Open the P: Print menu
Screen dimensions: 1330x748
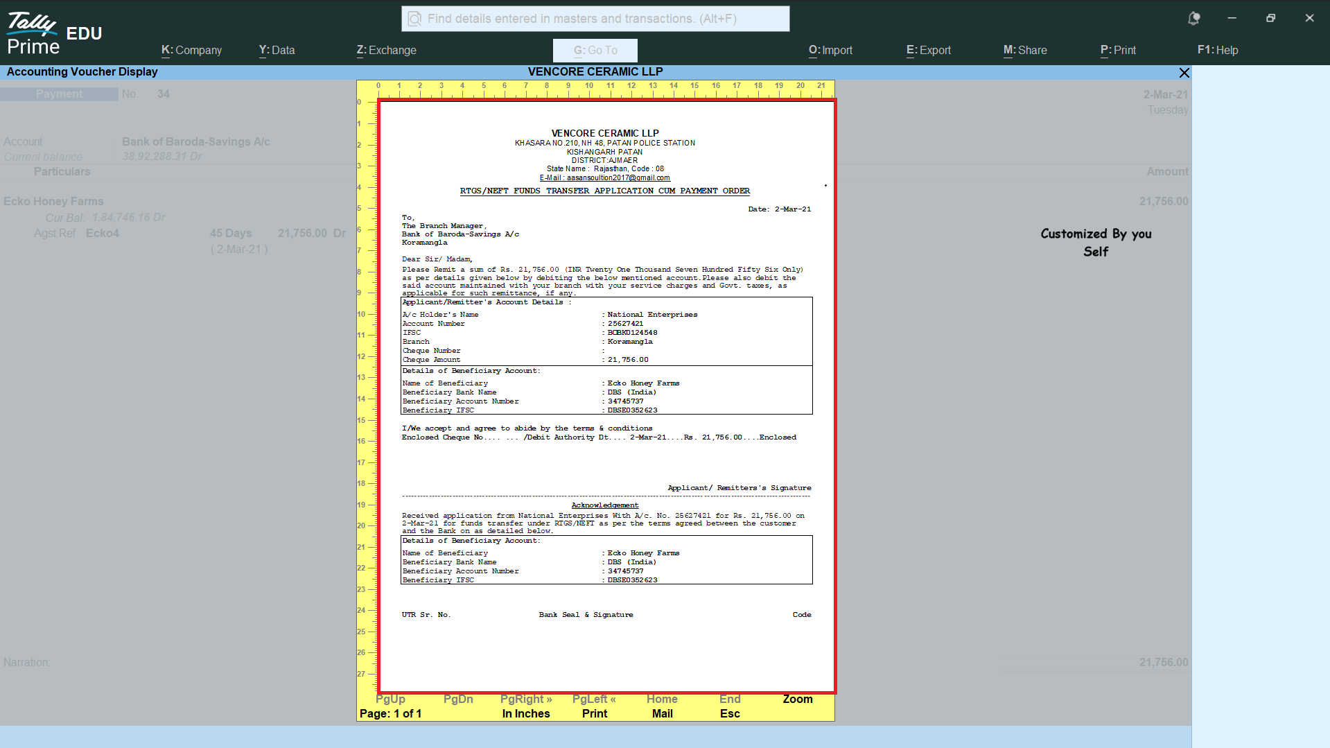point(1118,50)
